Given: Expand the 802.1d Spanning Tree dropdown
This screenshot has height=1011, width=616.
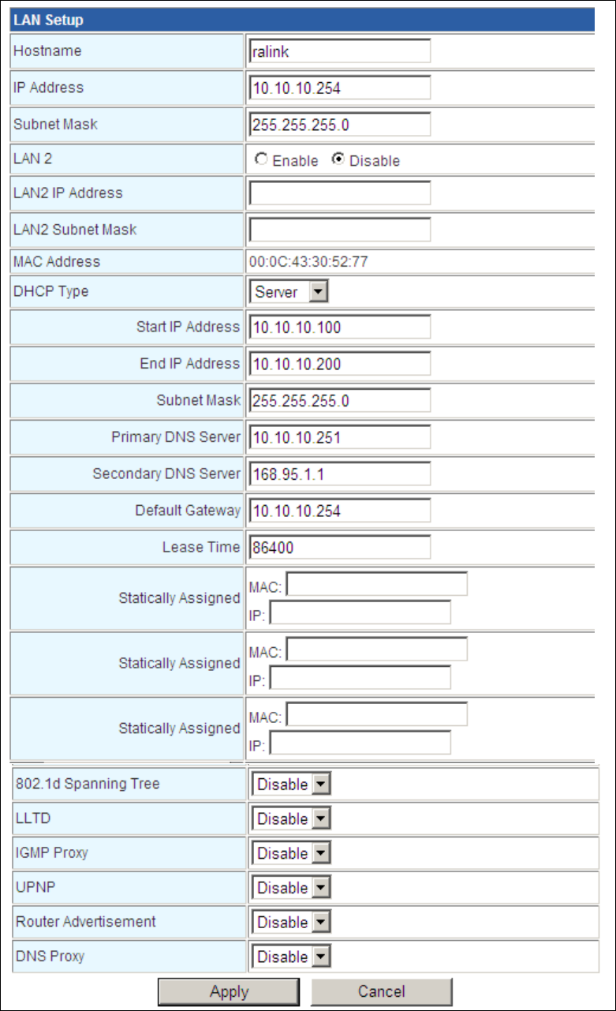Looking at the screenshot, I should pos(291,784).
